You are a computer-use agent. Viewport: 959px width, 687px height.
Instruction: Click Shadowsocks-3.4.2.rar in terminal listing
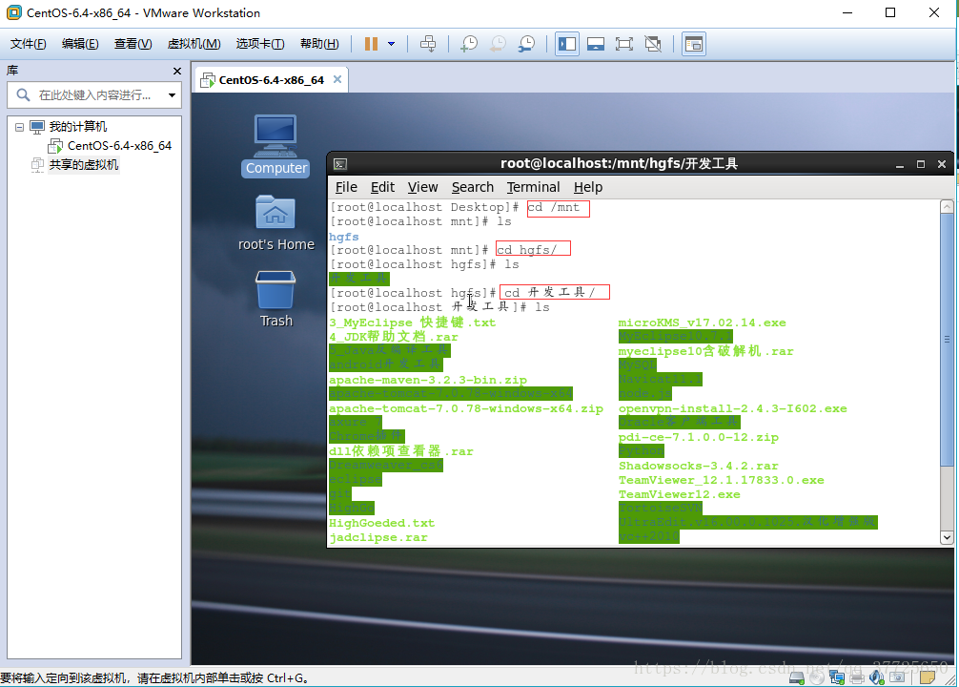pyautogui.click(x=699, y=466)
